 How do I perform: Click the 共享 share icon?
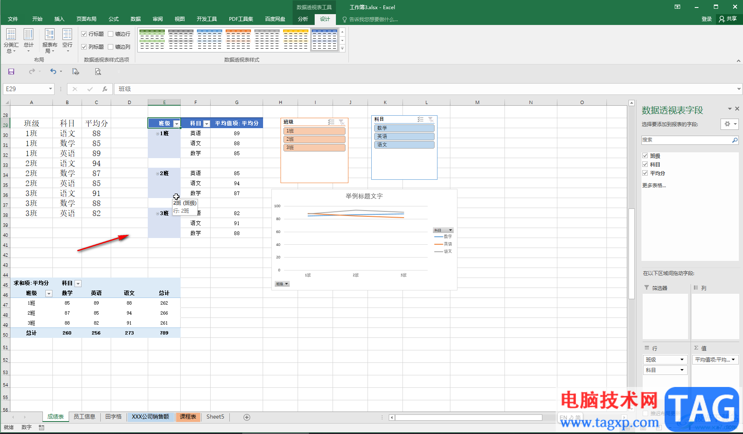click(728, 19)
